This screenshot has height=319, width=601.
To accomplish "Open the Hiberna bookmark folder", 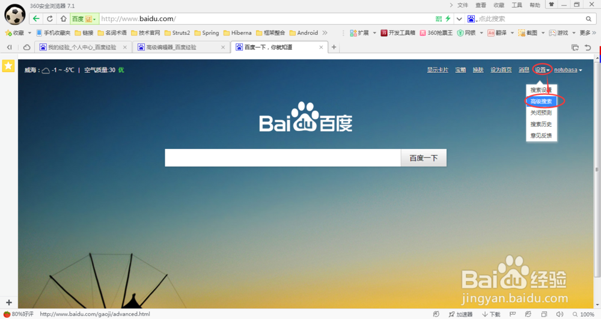I will click(x=237, y=33).
